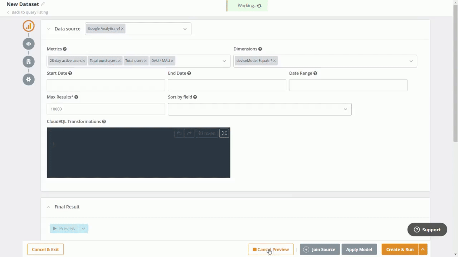Remove the Total purchasers metric tag
Viewport: 458px width, 257px height.
[x=120, y=61]
